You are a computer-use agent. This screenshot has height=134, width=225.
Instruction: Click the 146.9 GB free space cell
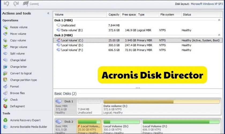130,30
